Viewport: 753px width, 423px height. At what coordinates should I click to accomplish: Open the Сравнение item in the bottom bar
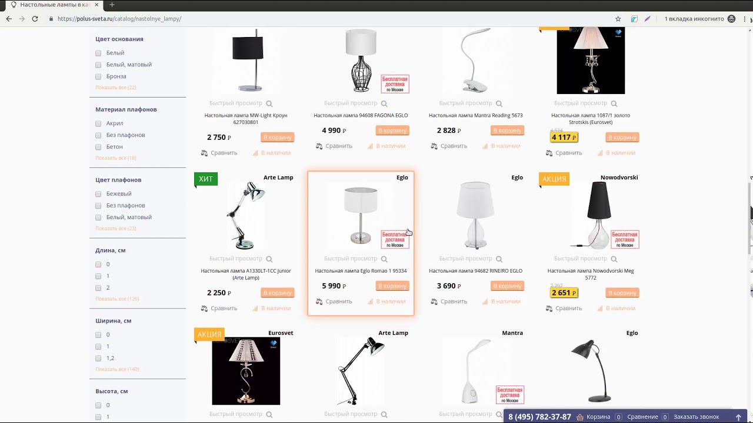642,417
